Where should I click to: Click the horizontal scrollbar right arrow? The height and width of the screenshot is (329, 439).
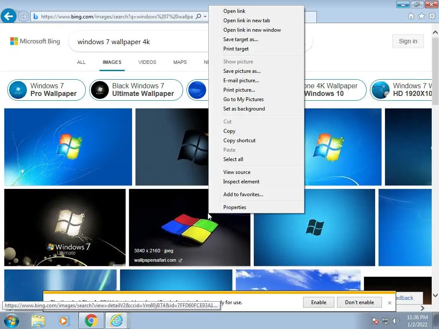(422, 308)
